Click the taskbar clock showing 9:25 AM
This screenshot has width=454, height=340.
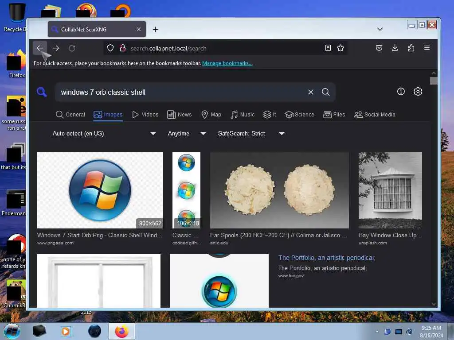point(431,331)
